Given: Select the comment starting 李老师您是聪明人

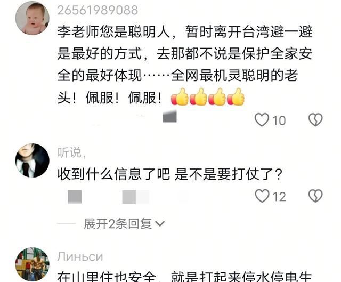Looking at the screenshot, I should pyautogui.click(x=185, y=65).
